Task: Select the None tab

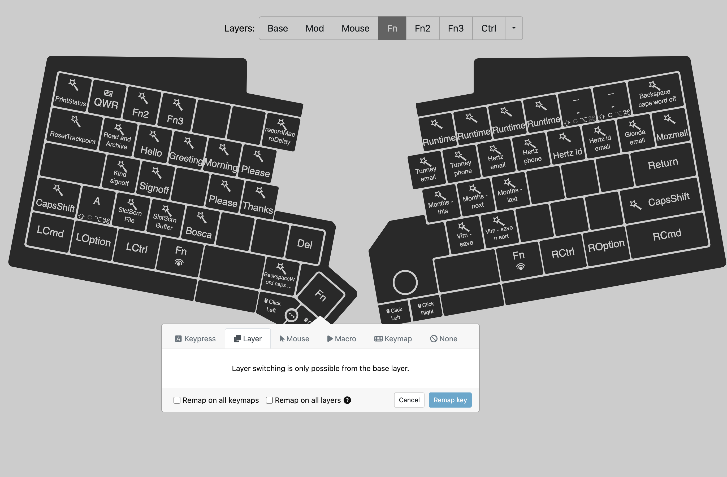Action: (x=444, y=338)
